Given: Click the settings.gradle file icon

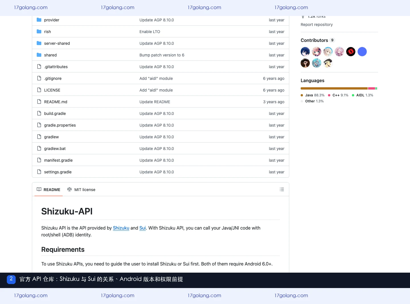Looking at the screenshot, I should coord(39,172).
